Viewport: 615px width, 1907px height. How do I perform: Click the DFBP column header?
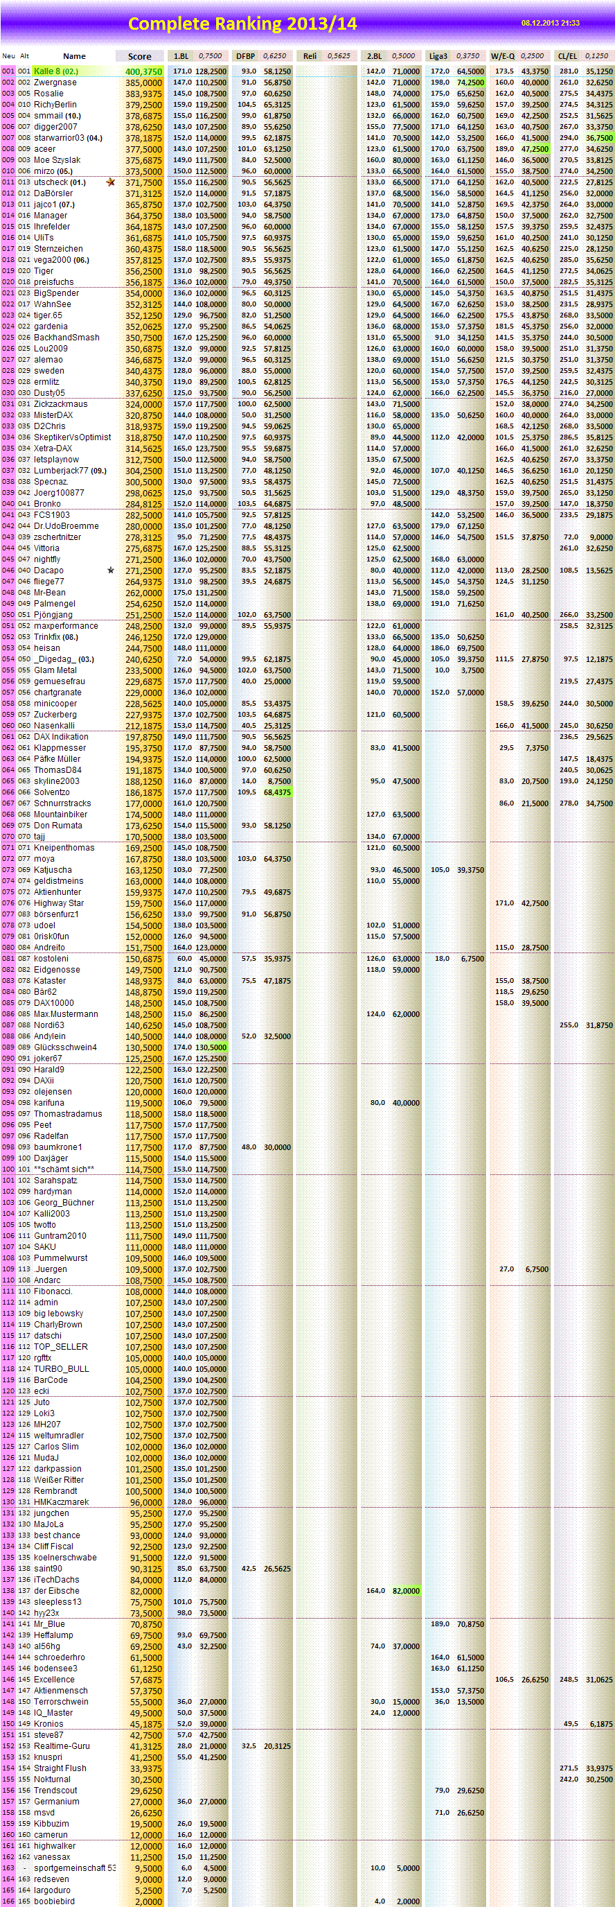pyautogui.click(x=245, y=56)
